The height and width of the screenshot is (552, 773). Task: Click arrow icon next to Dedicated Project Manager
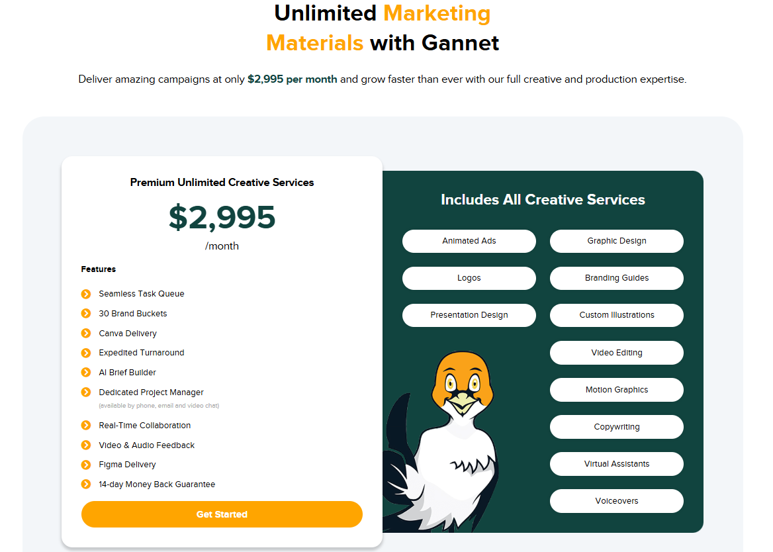coord(86,392)
